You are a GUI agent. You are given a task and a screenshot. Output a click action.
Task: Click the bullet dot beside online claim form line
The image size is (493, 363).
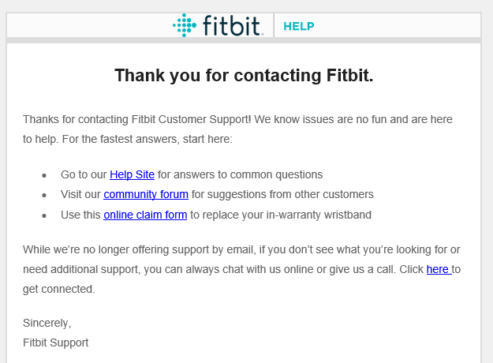(44, 215)
